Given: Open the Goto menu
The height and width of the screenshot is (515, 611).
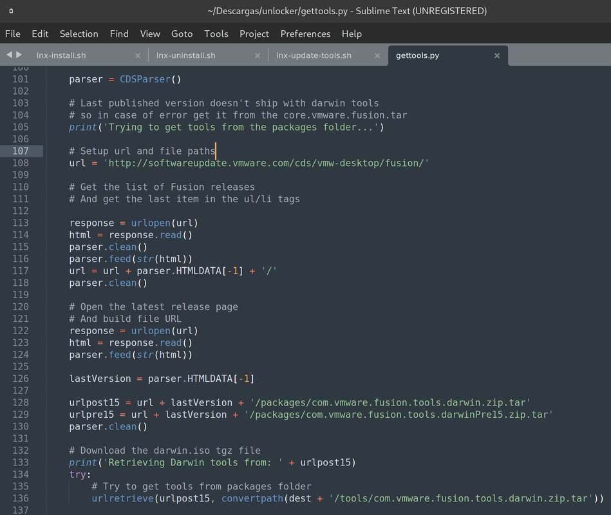Looking at the screenshot, I should coord(182,34).
